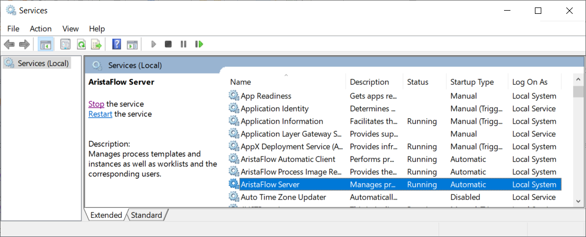Sort by the Description column header
Image resolution: width=586 pixels, height=237 pixels.
(x=375, y=82)
